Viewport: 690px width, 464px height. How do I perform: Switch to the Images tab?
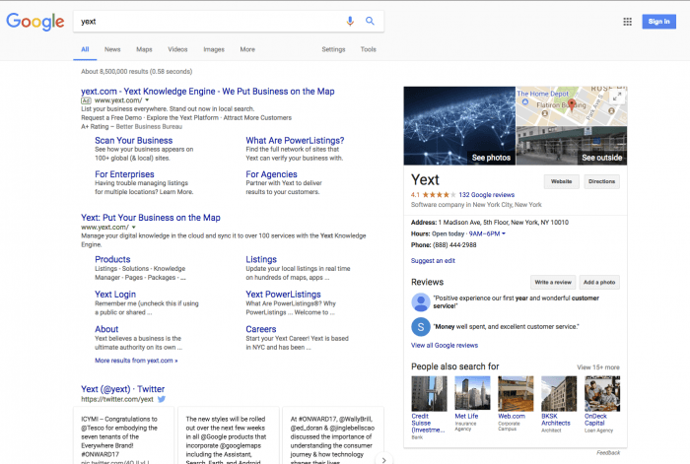pos(213,49)
